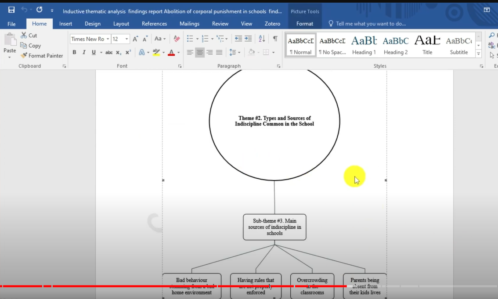The width and height of the screenshot is (498, 299).
Task: Apply the No Spacing style
Action: click(x=332, y=45)
